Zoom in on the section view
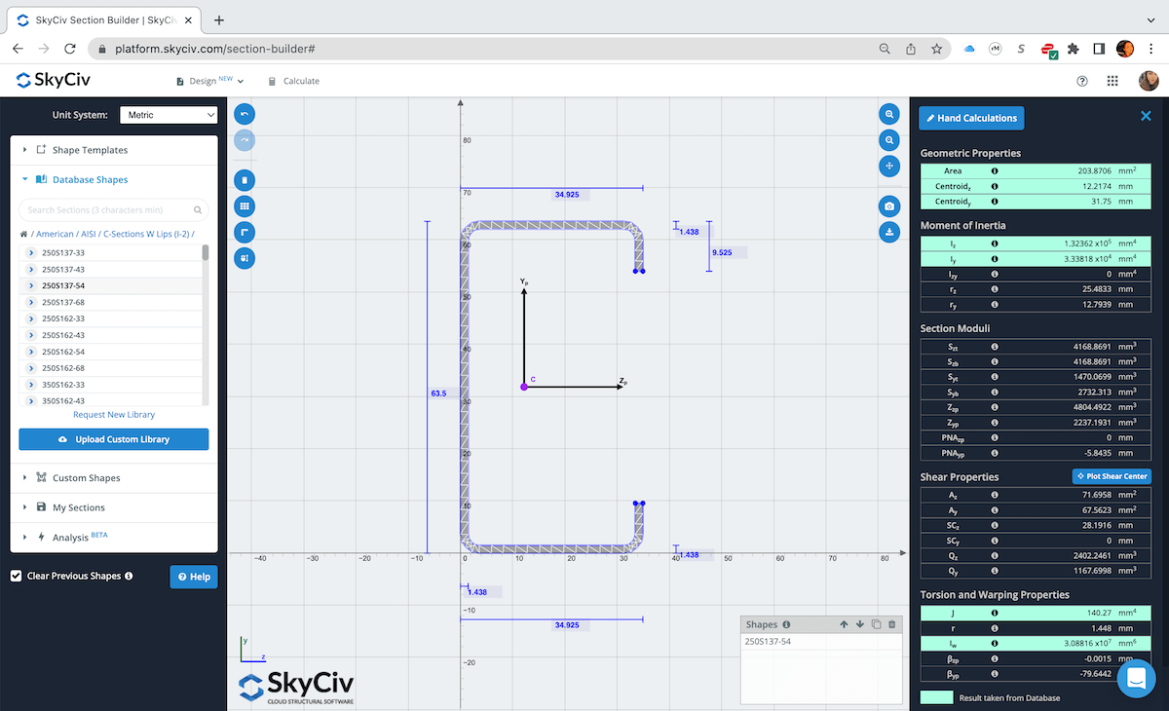The width and height of the screenshot is (1169, 711). click(889, 114)
